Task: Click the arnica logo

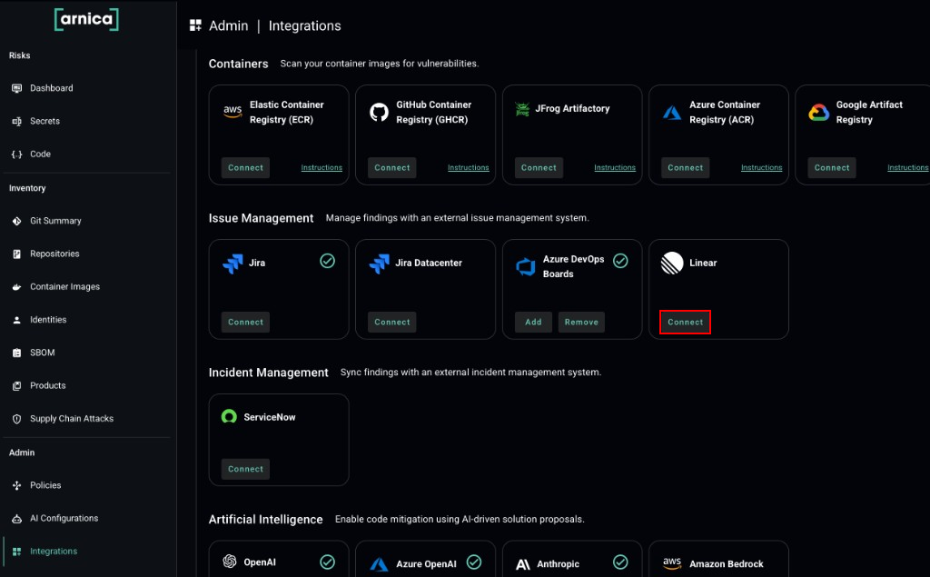Action: [86, 19]
